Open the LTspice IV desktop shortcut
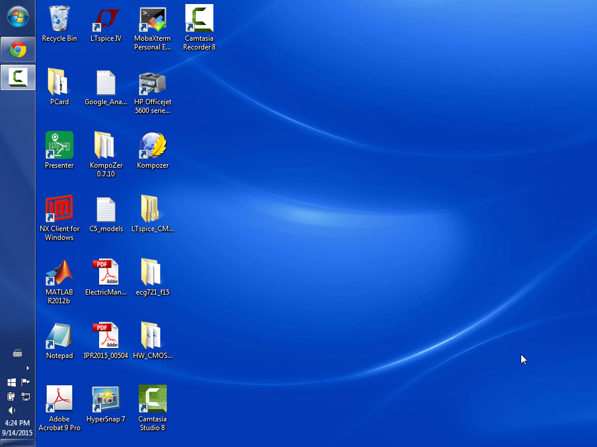The width and height of the screenshot is (597, 447). point(106,19)
